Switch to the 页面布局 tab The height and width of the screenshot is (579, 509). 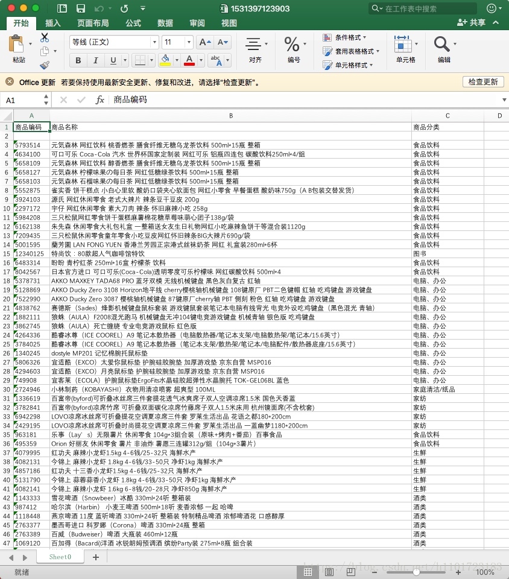click(93, 24)
